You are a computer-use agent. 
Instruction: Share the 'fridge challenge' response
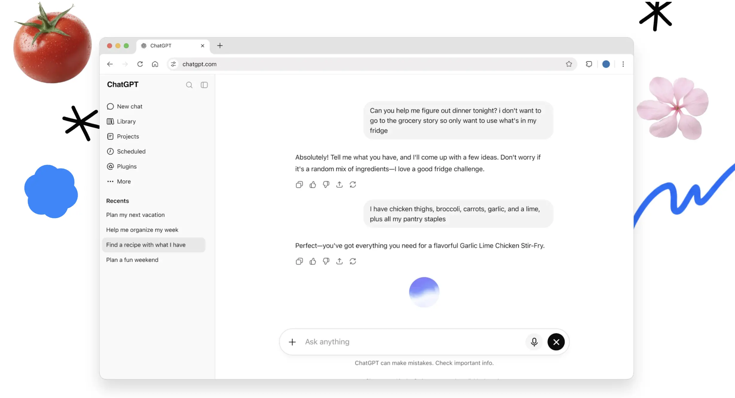pos(339,185)
